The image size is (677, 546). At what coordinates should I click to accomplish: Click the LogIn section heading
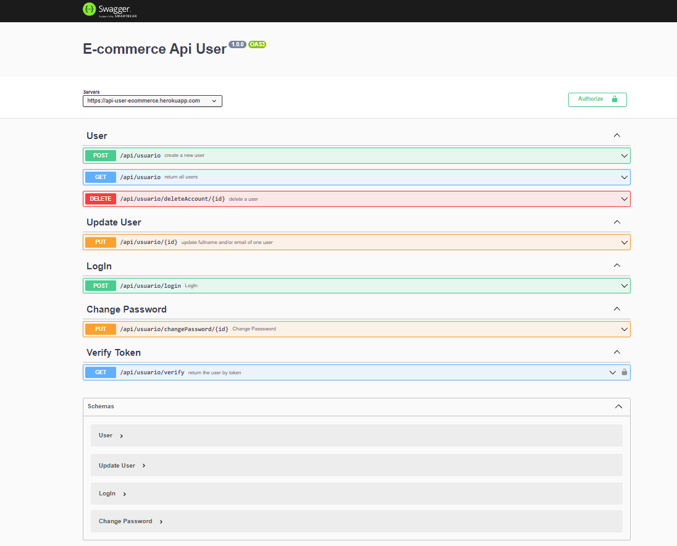pyautogui.click(x=99, y=266)
